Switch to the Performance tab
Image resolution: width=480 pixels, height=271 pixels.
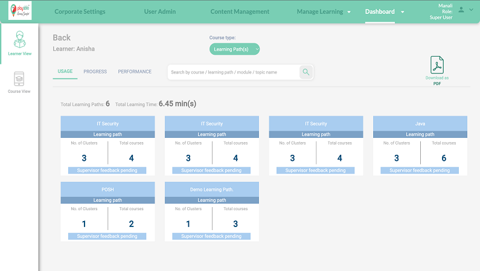point(135,72)
